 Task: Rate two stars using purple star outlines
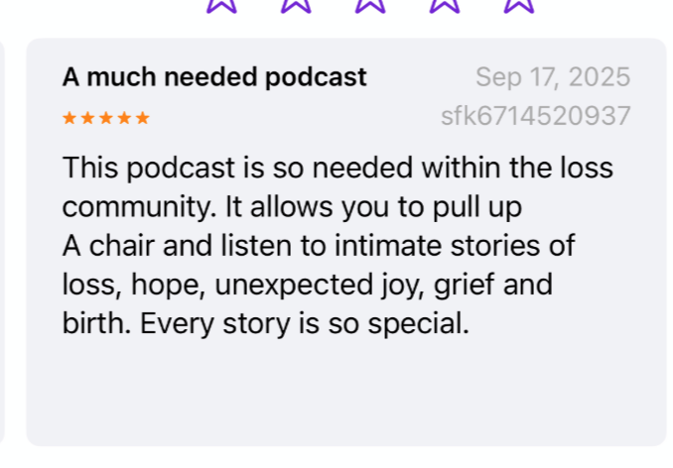point(296,5)
